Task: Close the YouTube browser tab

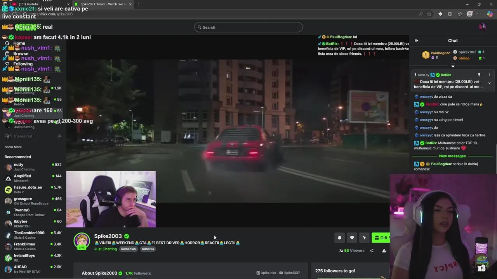Action: tap(68, 4)
